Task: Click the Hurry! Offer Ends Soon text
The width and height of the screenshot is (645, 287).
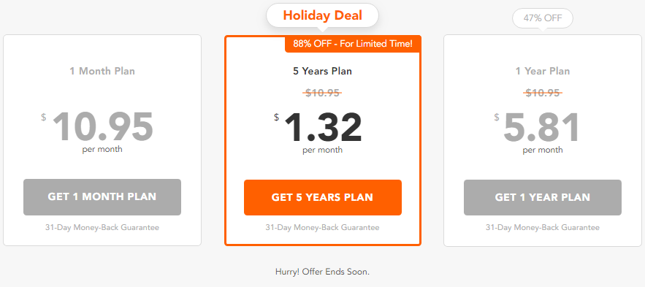Action: [x=323, y=272]
